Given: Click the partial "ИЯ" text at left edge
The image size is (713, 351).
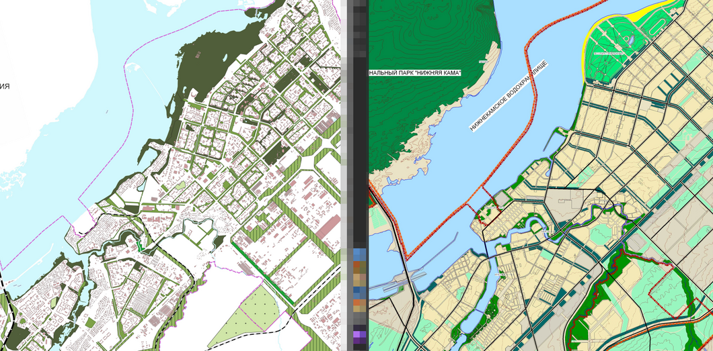Looking at the screenshot, I should point(5,86).
